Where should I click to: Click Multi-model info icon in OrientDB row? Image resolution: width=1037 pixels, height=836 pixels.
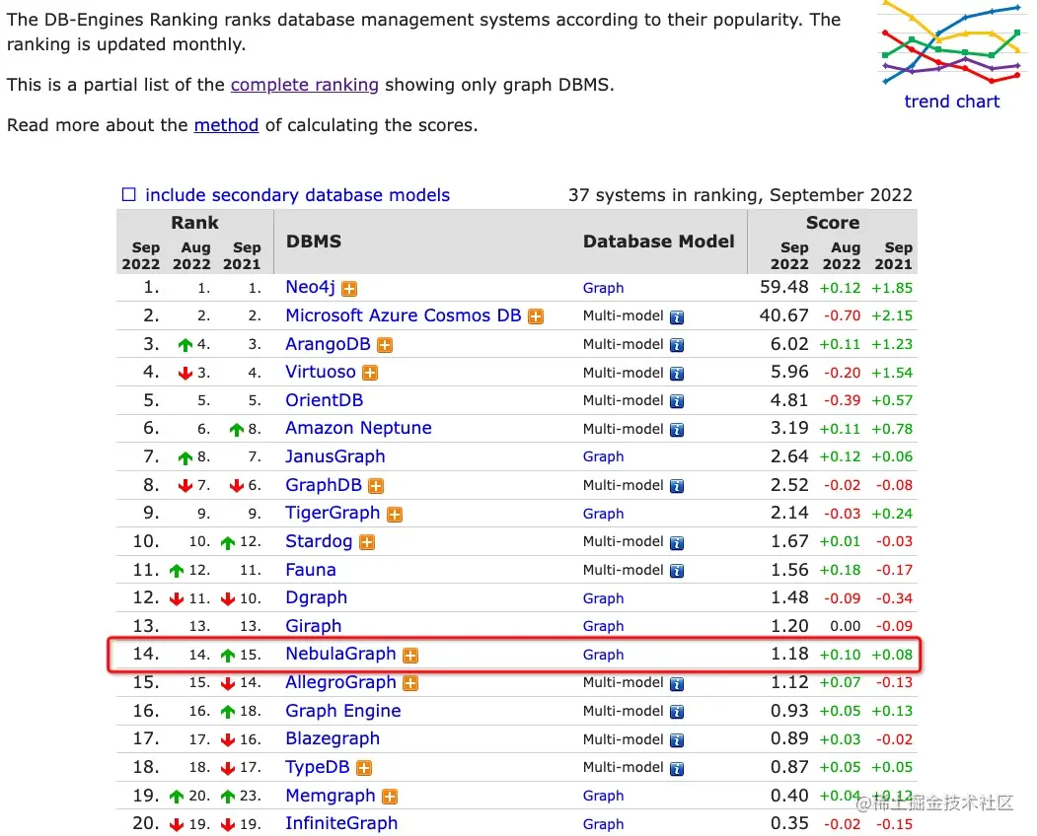[x=677, y=402]
